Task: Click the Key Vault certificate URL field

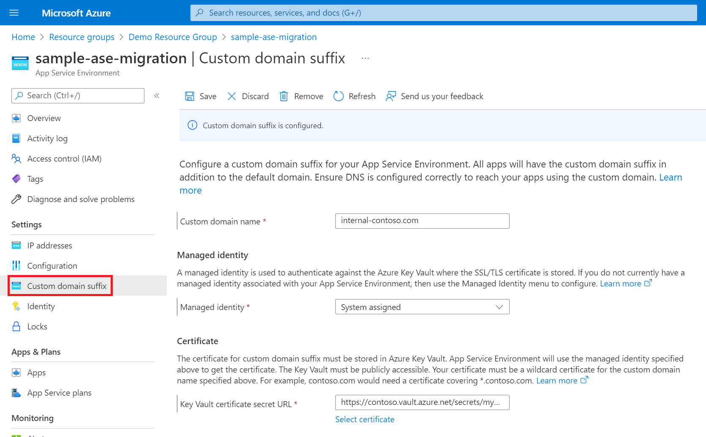Action: click(422, 402)
